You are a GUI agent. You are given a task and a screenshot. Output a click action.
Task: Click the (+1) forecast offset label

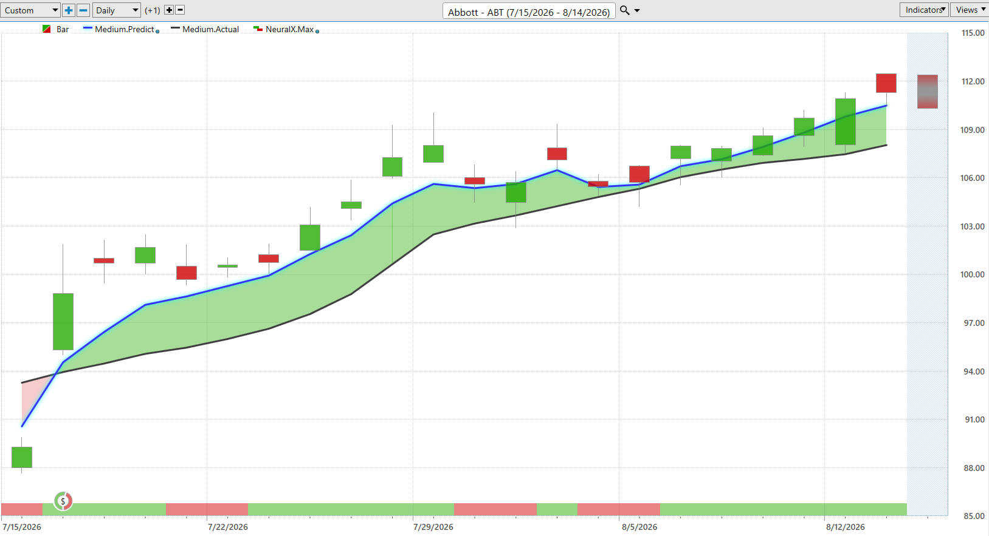153,10
